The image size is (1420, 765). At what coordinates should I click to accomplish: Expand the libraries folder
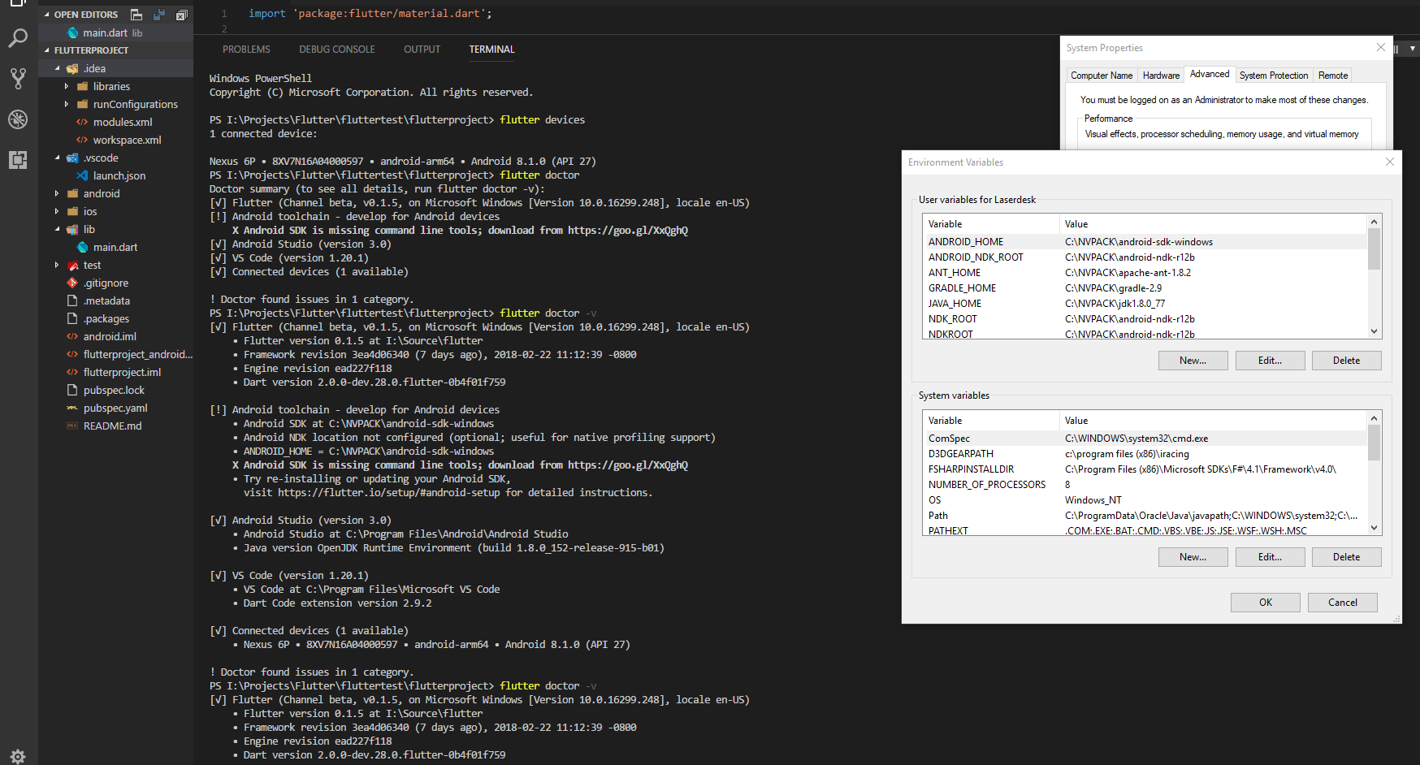click(67, 86)
